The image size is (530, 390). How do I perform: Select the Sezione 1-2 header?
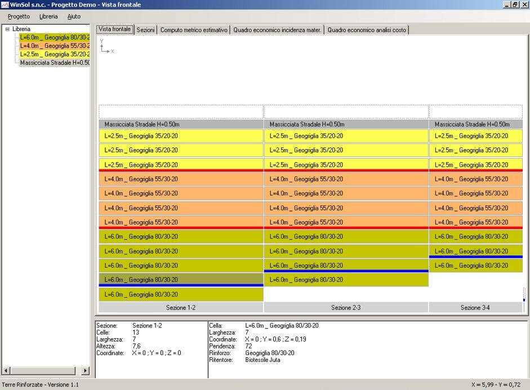tap(181, 308)
